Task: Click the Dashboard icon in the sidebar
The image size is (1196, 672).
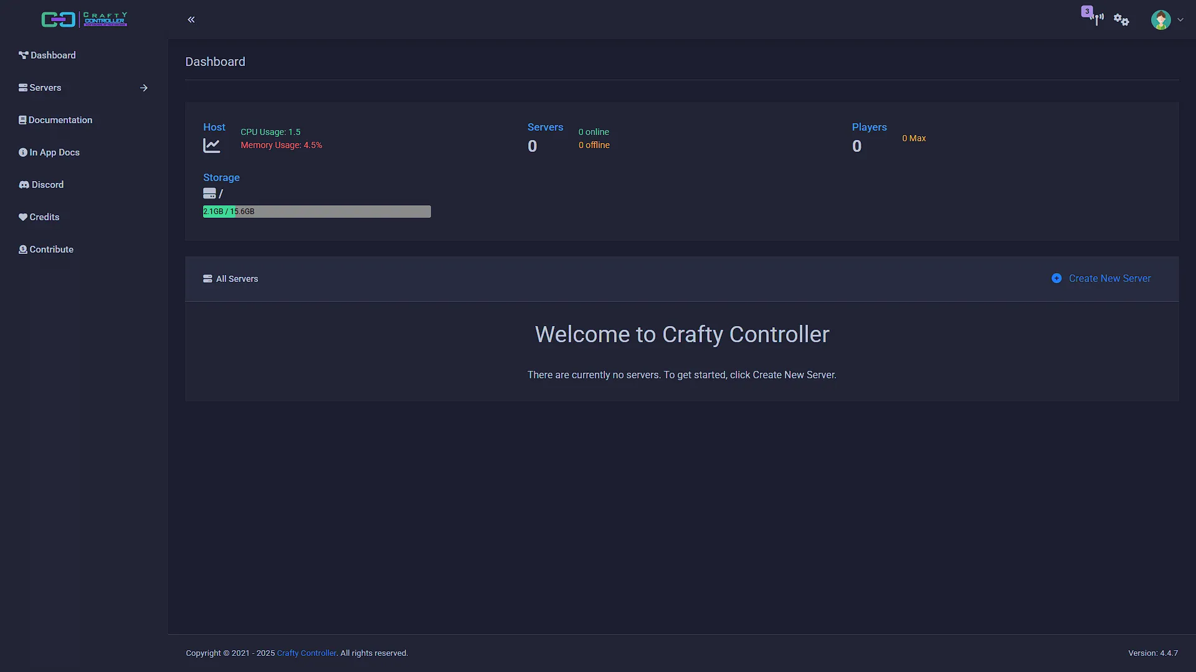Action: 23,55
